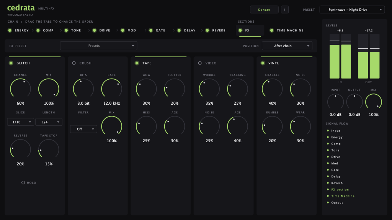This screenshot has width=392, height=220.
Task: Turn on the HOLD option in Glitch
Action: [23, 183]
